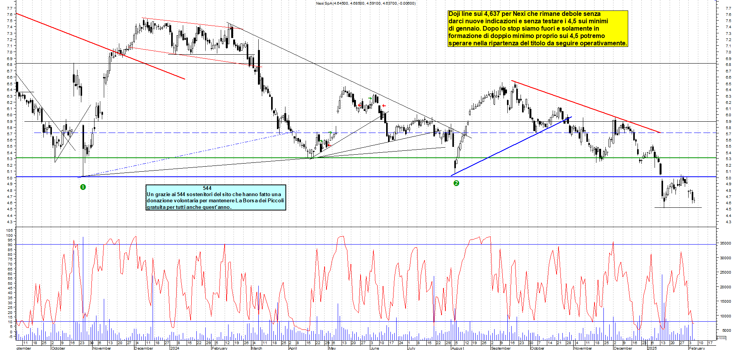Click the 'August' month label on time axis

click(x=457, y=348)
